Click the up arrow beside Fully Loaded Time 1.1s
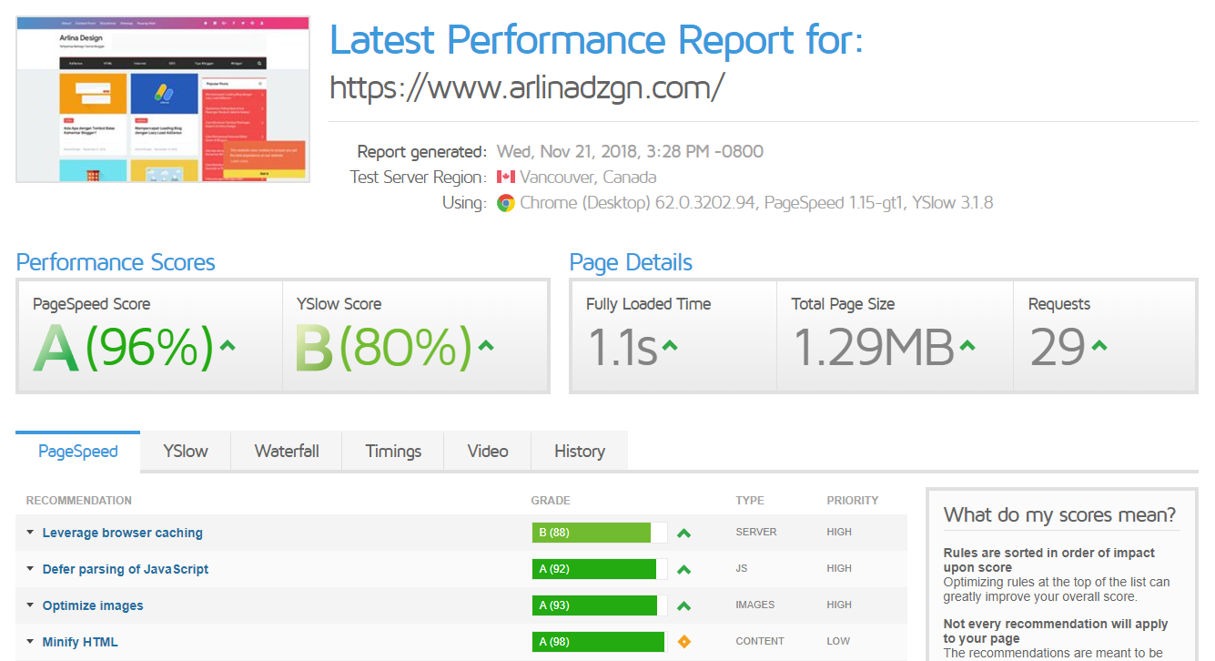Viewport: 1215px width, 661px height. click(x=670, y=345)
